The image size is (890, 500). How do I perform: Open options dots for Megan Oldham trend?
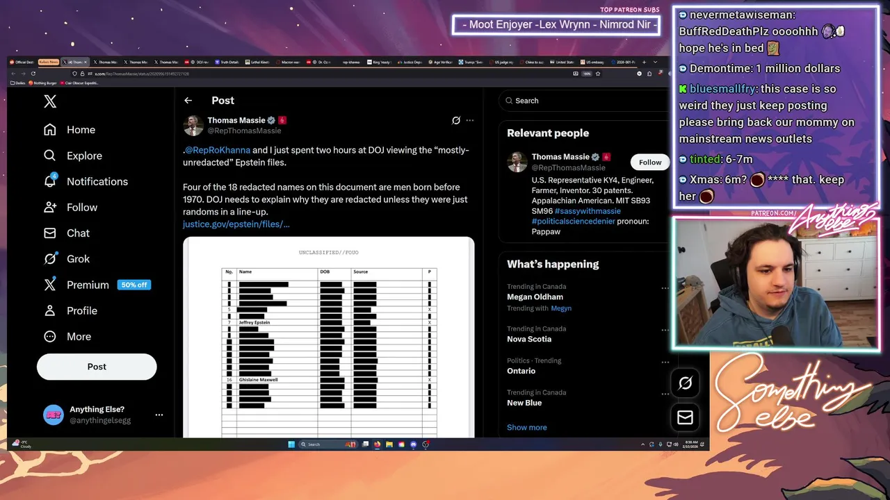665,288
